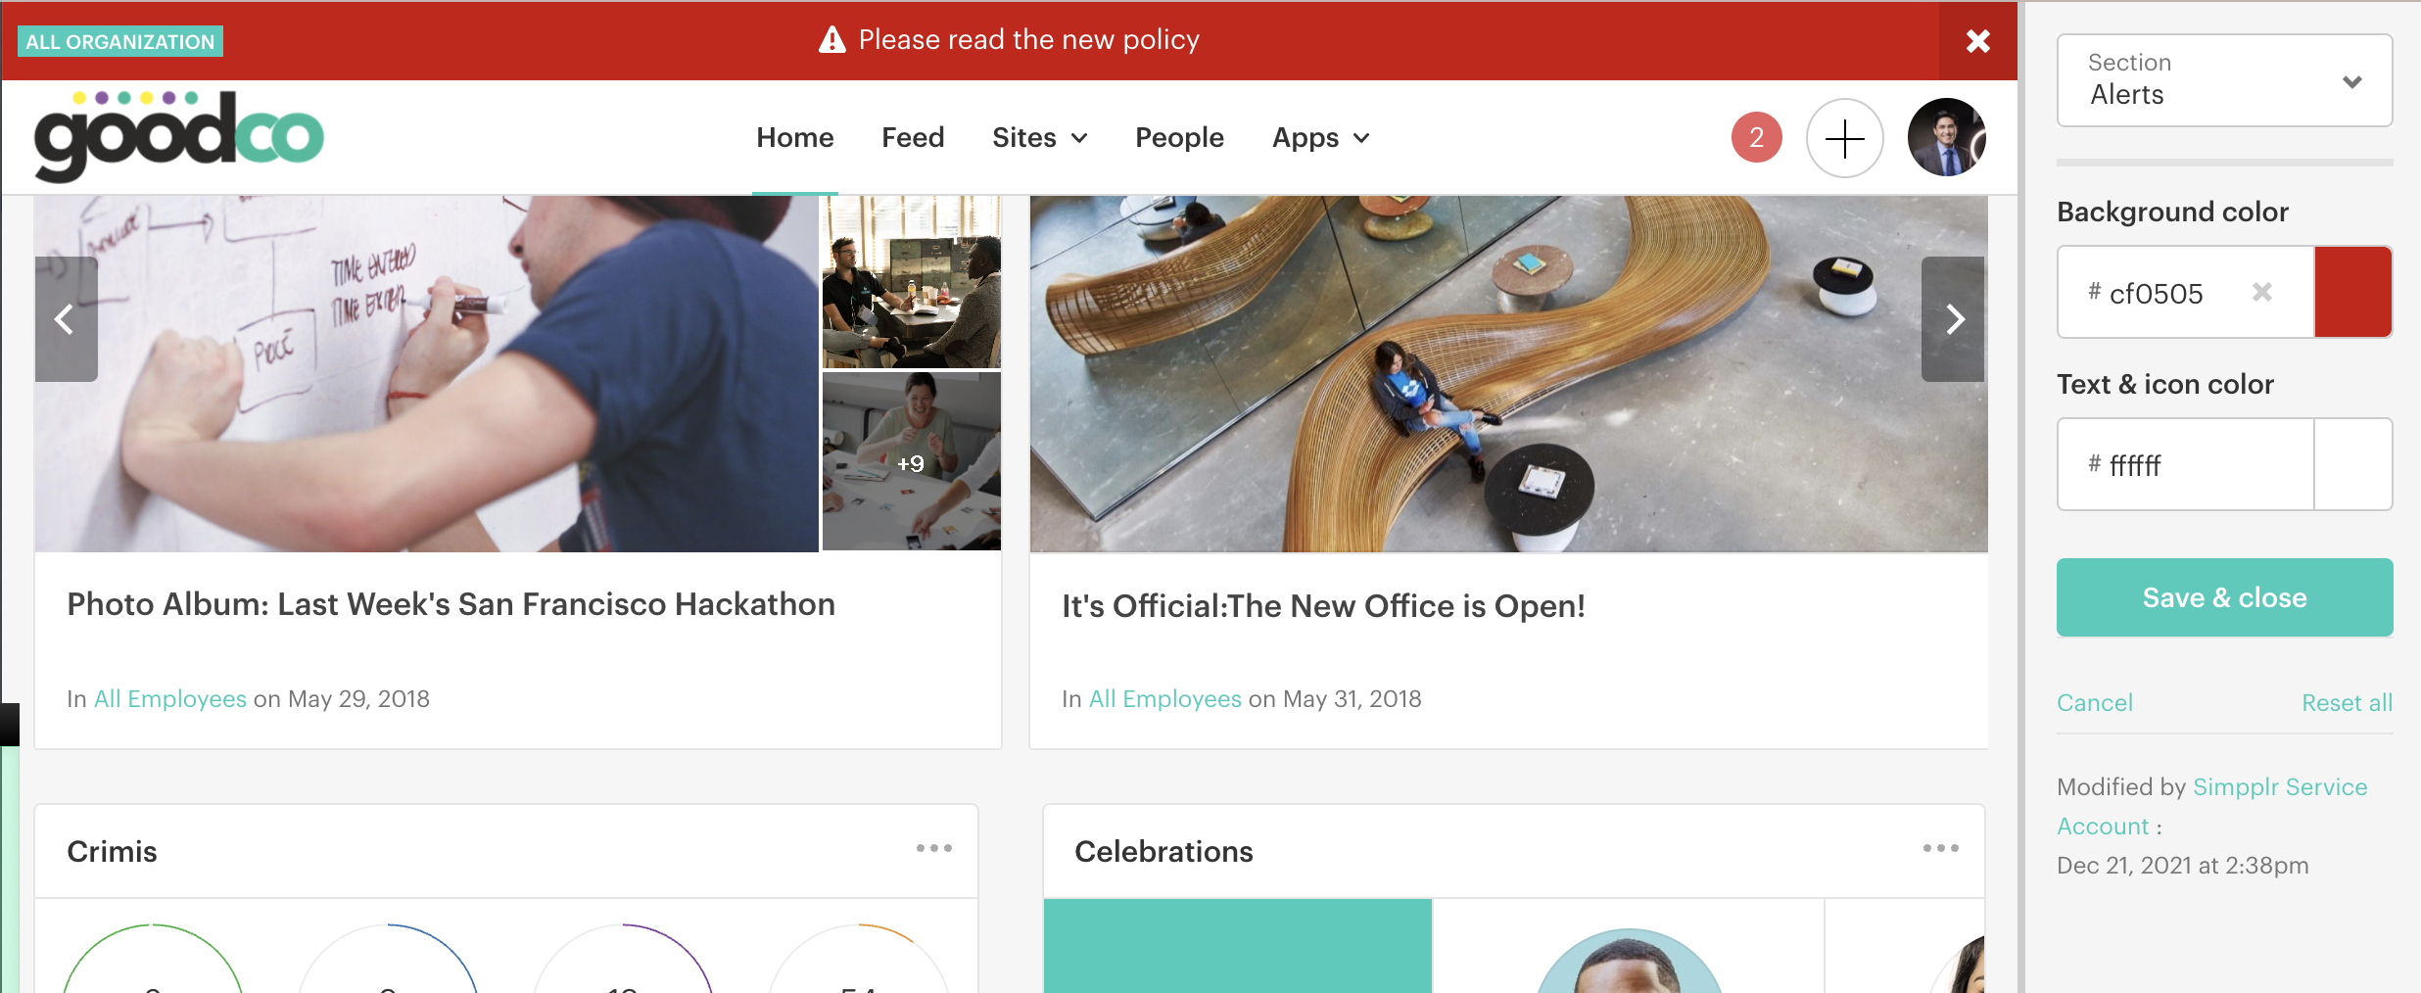Edit the text & icon color hex field
Screen dimensions: 2421x993
point(2185,464)
